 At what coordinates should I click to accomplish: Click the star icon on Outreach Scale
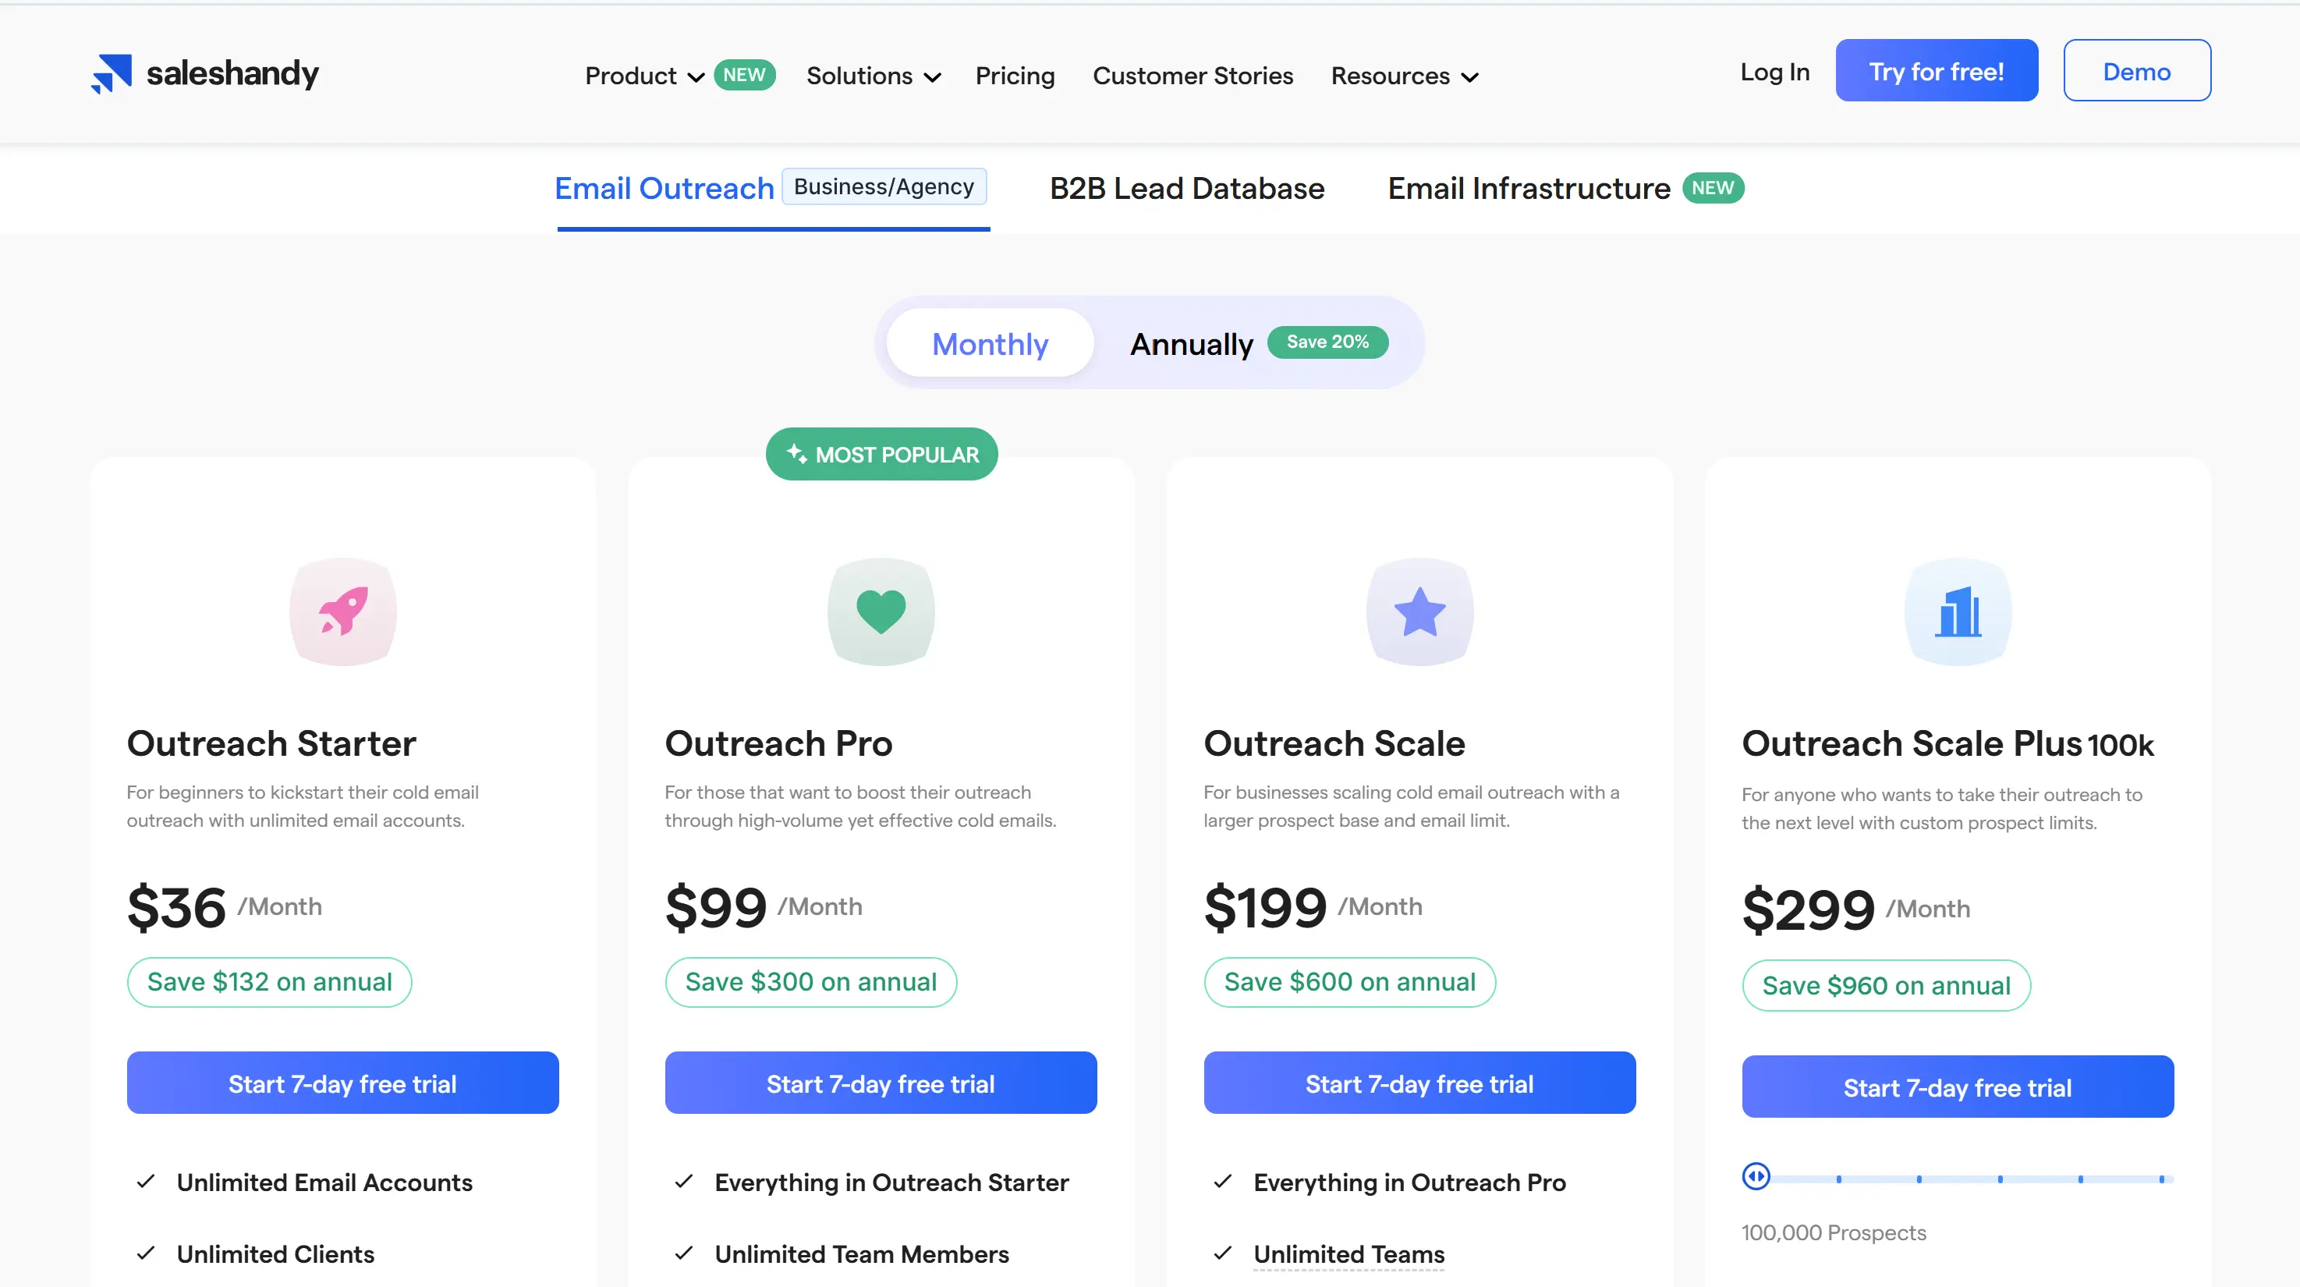point(1419,612)
